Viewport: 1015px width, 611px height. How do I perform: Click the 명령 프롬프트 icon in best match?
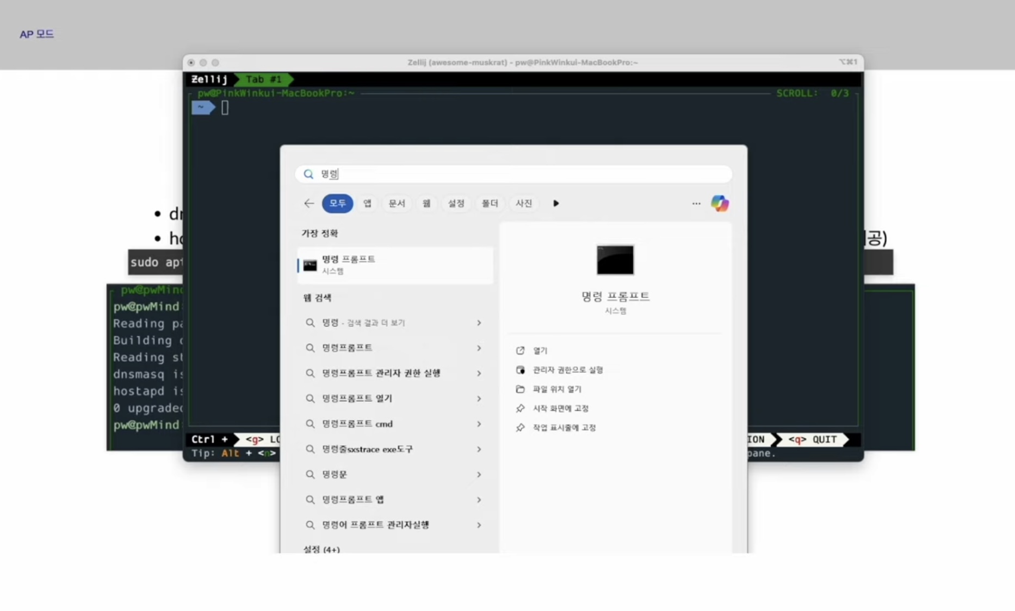[310, 265]
